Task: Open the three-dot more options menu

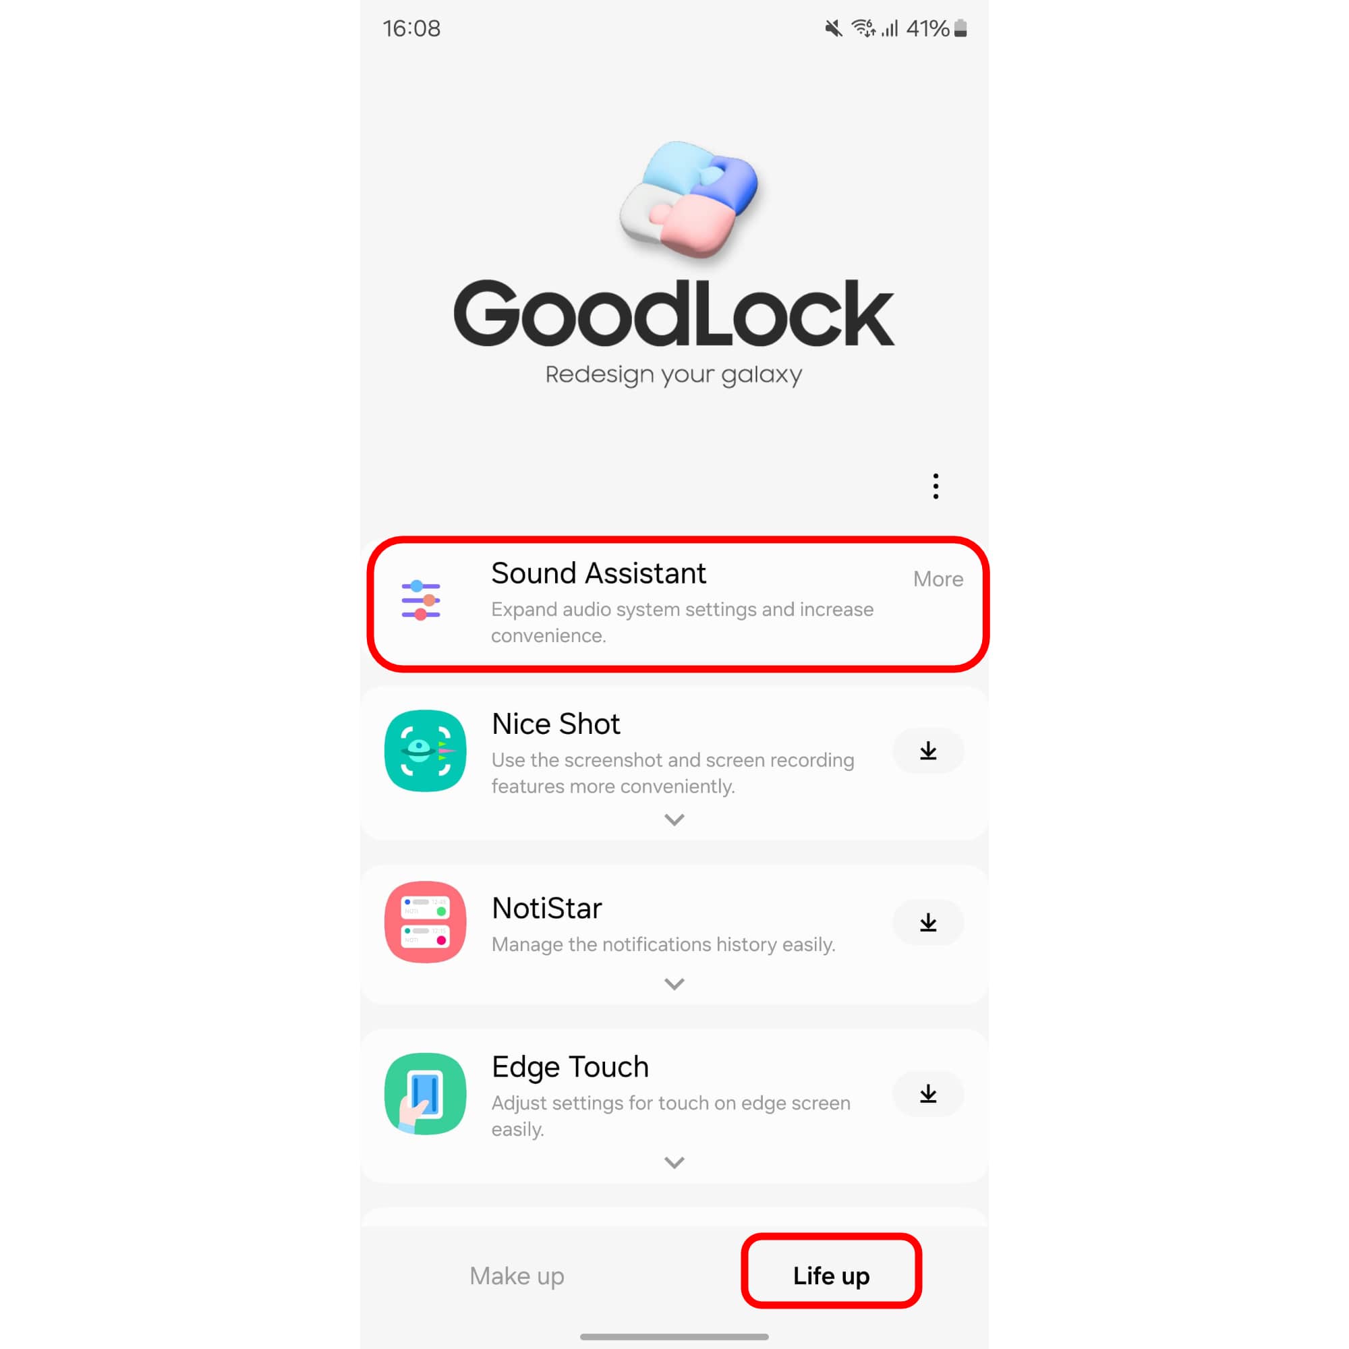Action: click(936, 486)
